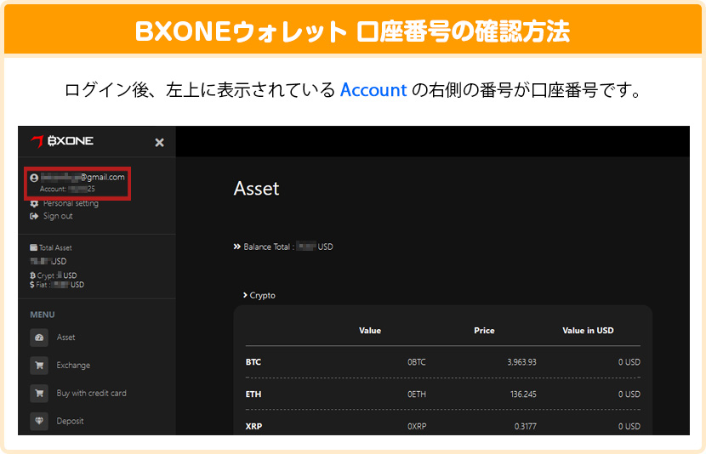Click the Total Asset label
Image resolution: width=706 pixels, height=454 pixels.
click(x=55, y=248)
